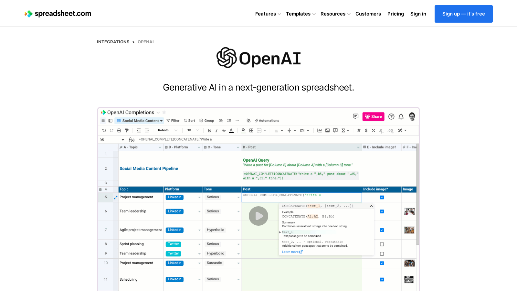Click the fill color bucket swatch
The width and height of the screenshot is (517, 291).
(x=243, y=131)
